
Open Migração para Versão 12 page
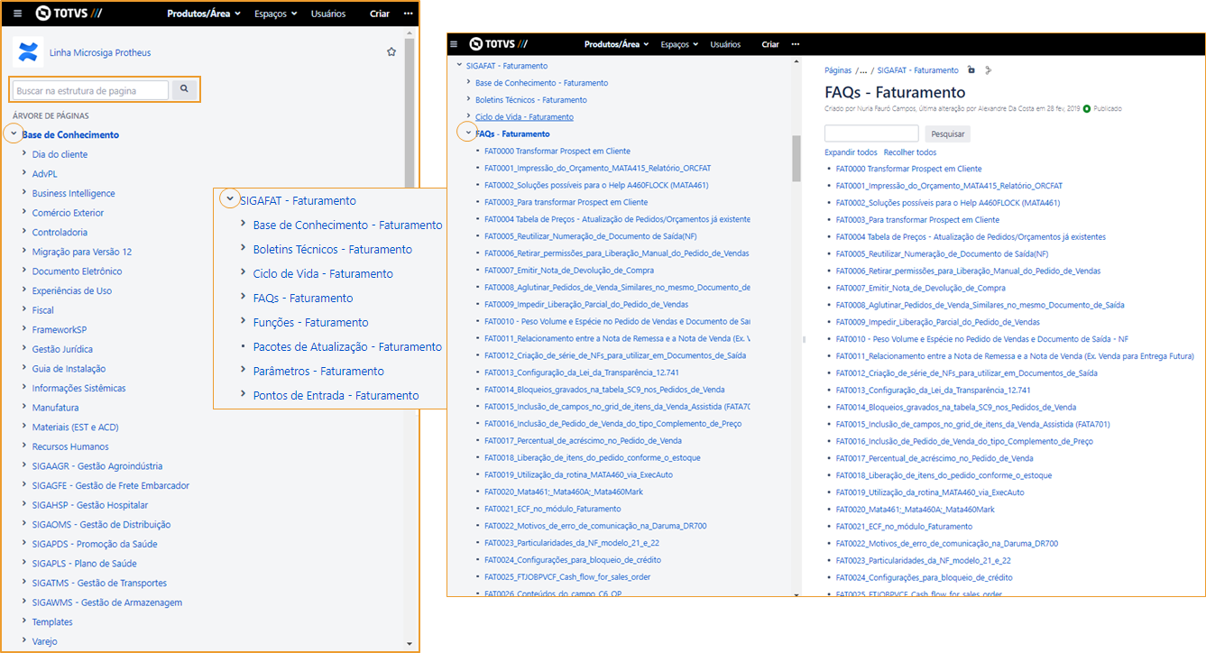point(82,252)
